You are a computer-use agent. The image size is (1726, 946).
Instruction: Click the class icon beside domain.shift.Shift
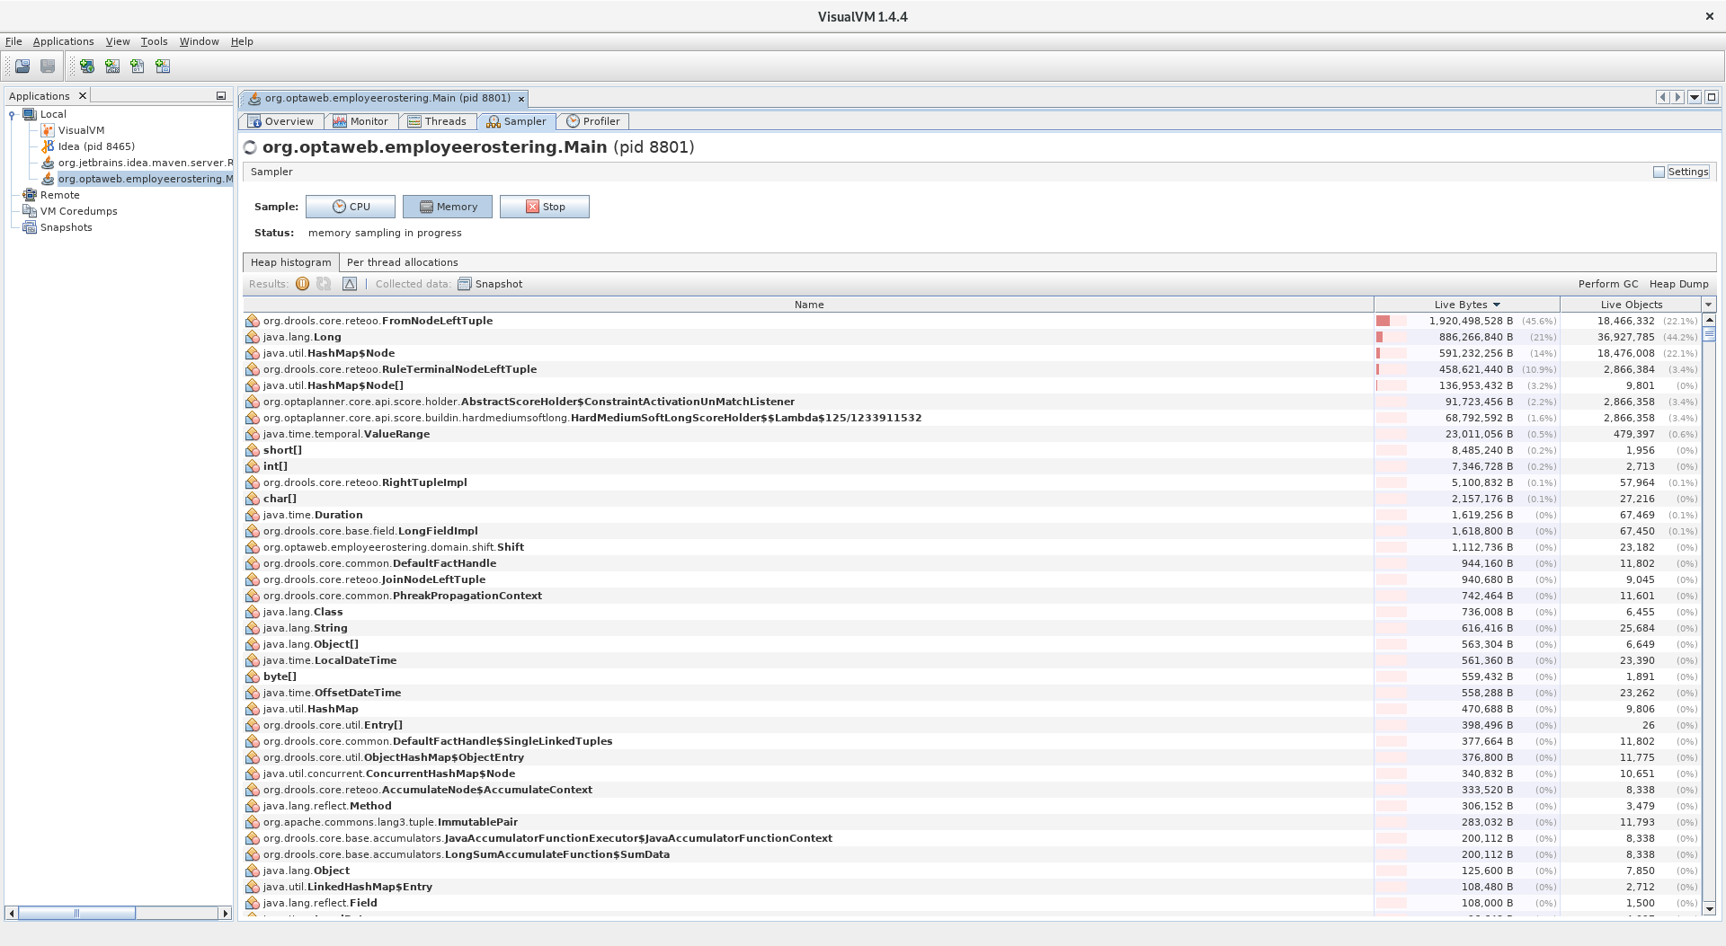coord(253,547)
